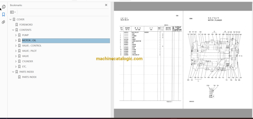This screenshot has width=253, height=119.
Task: Close the Bookmarks panel
Action: (106, 5)
